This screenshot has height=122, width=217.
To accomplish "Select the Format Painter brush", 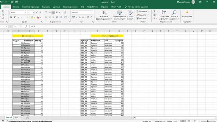I will click(x=3, y=18).
